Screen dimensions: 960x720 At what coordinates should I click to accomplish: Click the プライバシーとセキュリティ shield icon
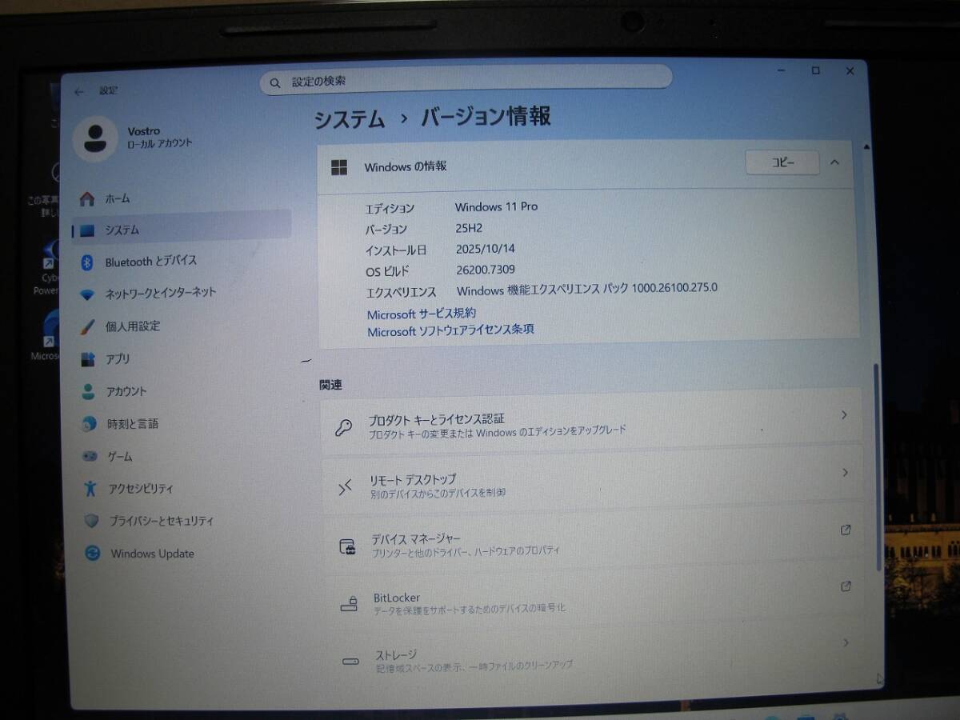92,521
